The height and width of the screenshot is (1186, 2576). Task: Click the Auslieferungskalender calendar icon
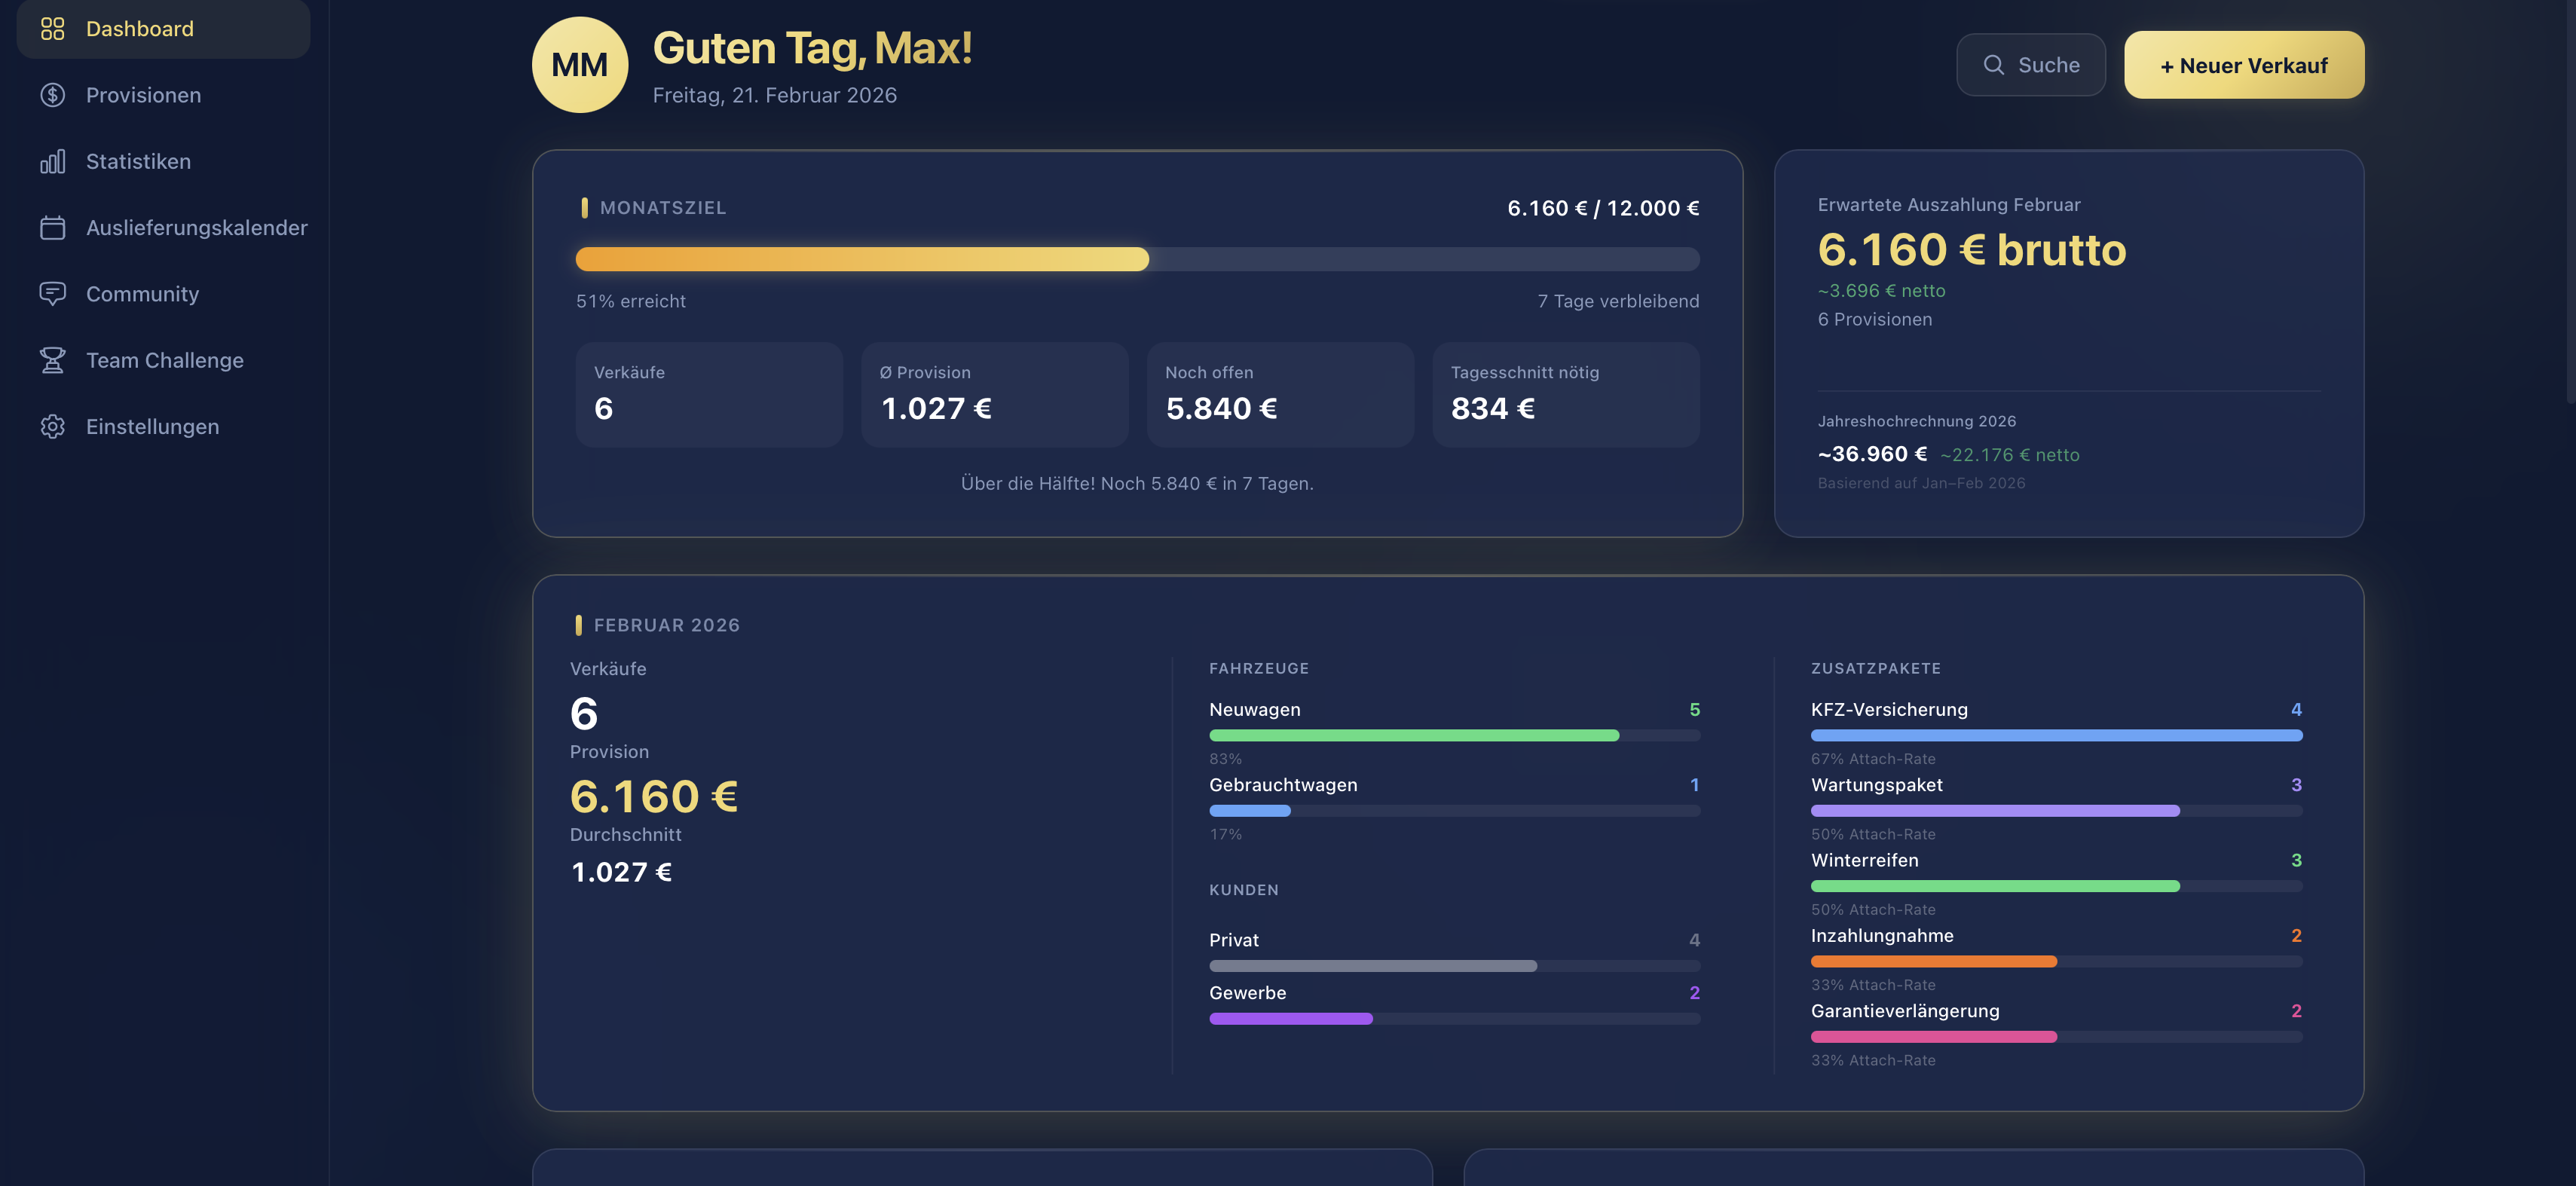[x=52, y=227]
